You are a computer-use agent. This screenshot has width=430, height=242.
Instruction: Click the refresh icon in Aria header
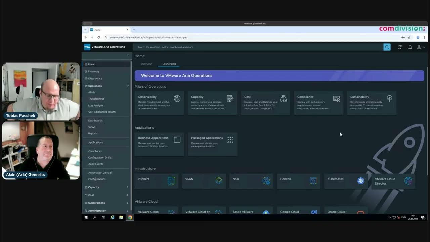400,47
